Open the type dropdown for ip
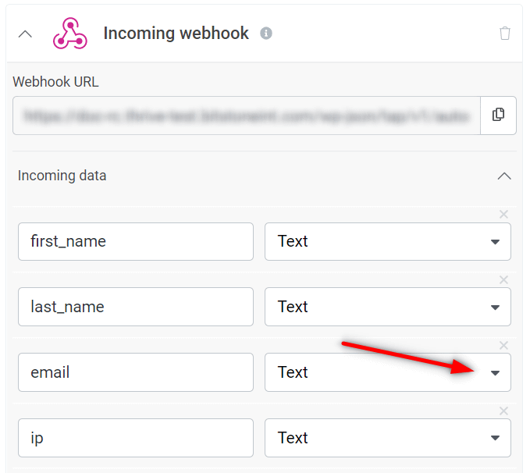 pos(388,438)
